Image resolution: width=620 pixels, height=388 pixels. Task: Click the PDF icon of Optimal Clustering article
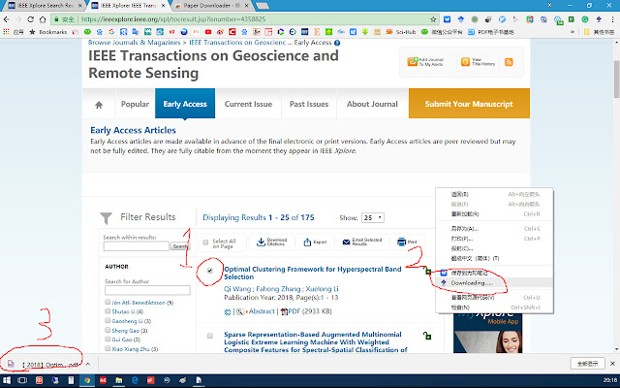tap(284, 312)
